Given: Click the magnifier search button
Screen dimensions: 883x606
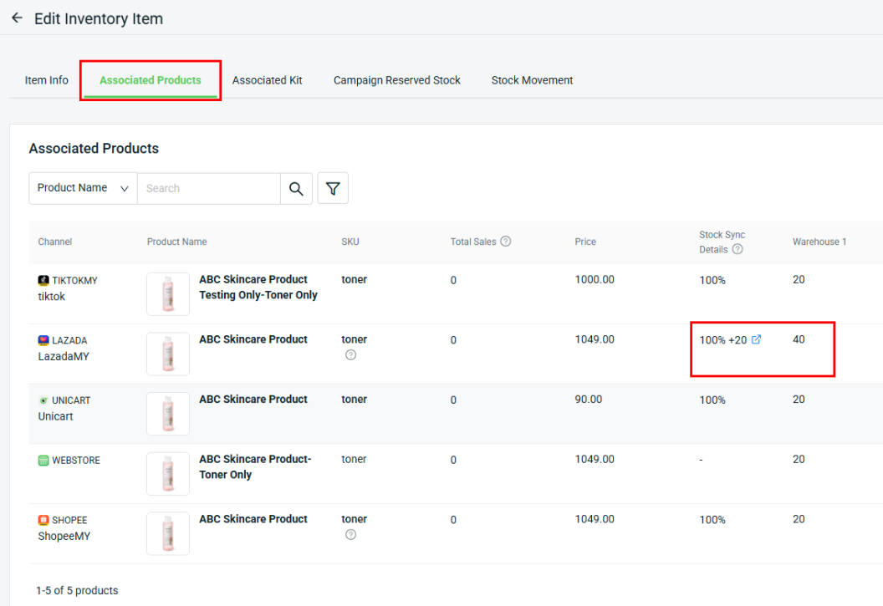Looking at the screenshot, I should pyautogui.click(x=296, y=189).
